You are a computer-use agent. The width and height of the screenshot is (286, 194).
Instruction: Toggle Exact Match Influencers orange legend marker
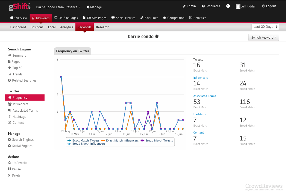click(103, 140)
